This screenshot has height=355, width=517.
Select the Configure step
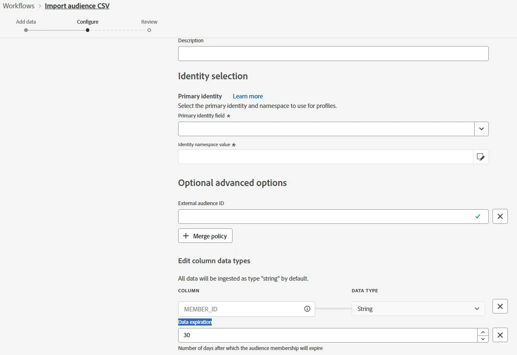pyautogui.click(x=88, y=30)
